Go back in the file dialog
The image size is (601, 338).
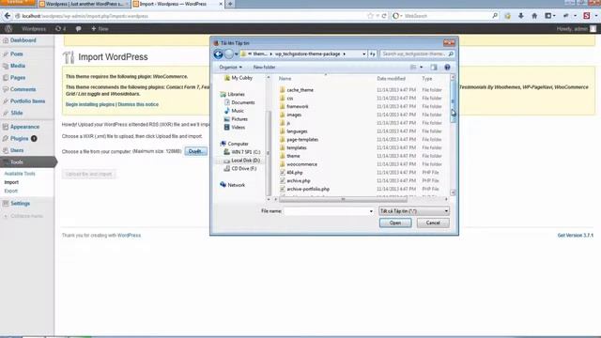[x=218, y=54]
